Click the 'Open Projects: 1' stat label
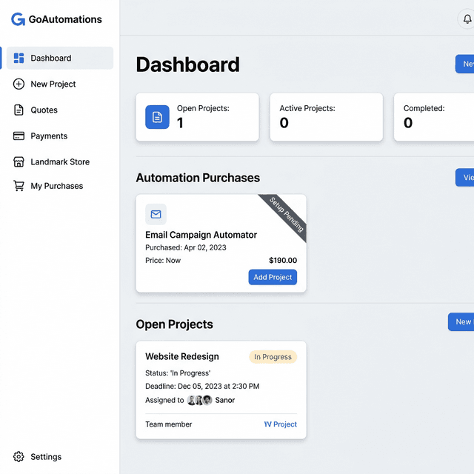This screenshot has width=474, height=474. tap(203, 108)
